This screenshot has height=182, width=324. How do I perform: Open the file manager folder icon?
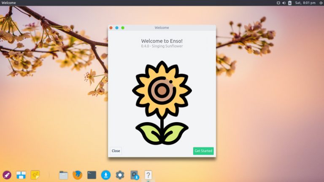(x=63, y=175)
